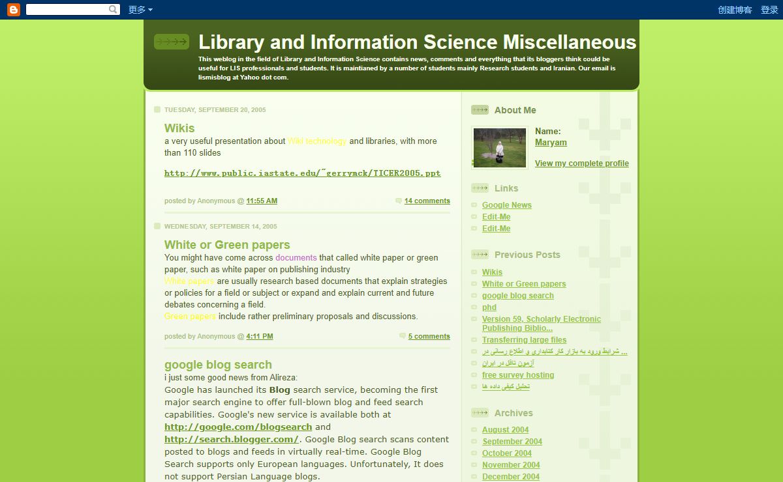Open Version 59, Scholarly Electronic Publishing Biblio link
This screenshot has height=482, width=783.
click(x=542, y=324)
